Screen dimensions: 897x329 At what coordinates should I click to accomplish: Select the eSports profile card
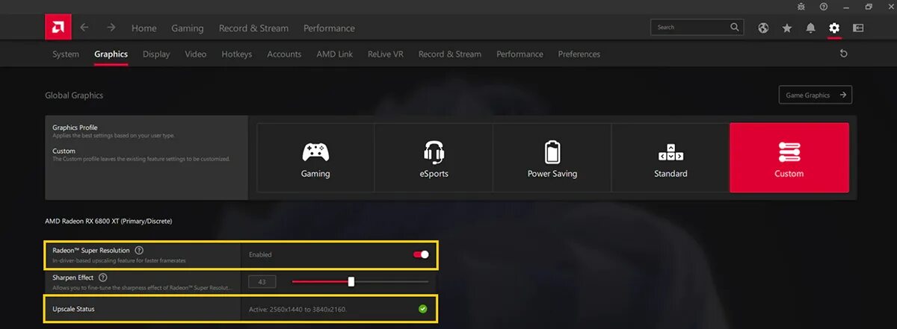click(434, 158)
